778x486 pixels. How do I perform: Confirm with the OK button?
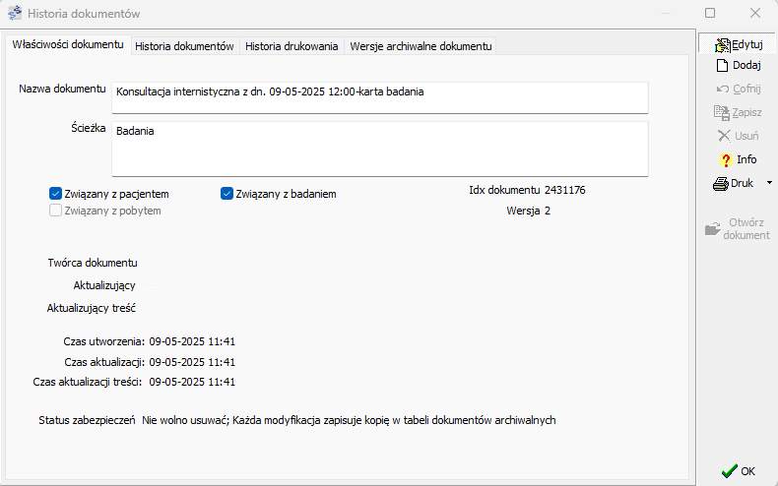[739, 470]
